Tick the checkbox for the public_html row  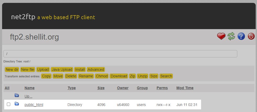pos(8,104)
